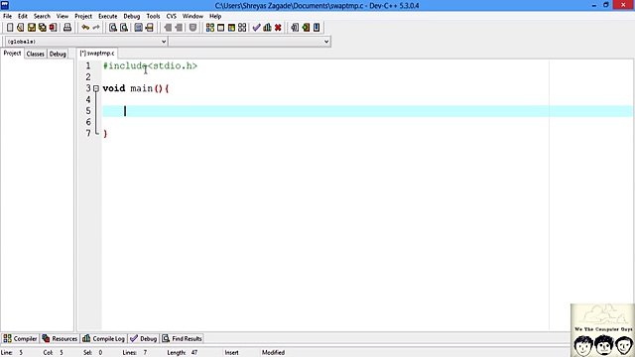Select the swaptmp.c editor tab
635x357 pixels.
97,54
